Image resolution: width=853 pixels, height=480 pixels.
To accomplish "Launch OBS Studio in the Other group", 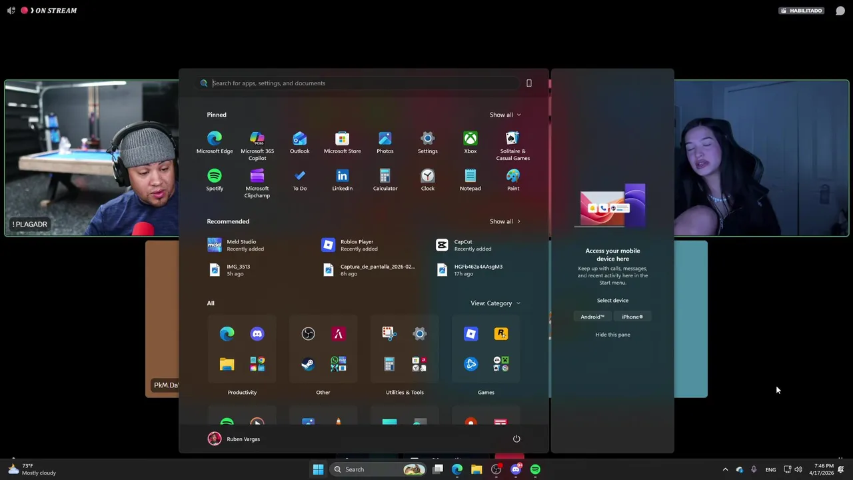I will [308, 333].
